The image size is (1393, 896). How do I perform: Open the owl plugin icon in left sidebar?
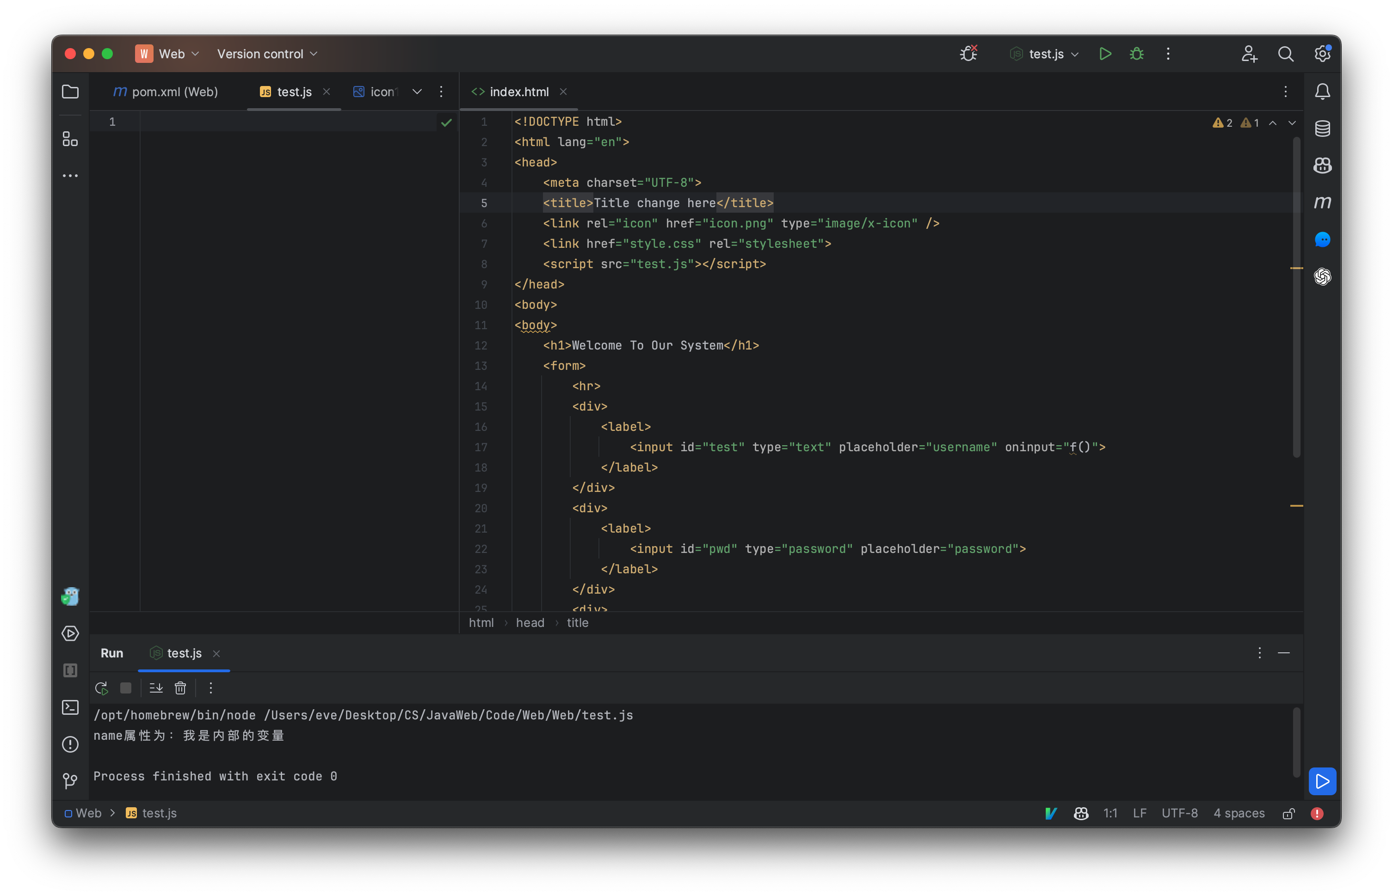point(70,596)
